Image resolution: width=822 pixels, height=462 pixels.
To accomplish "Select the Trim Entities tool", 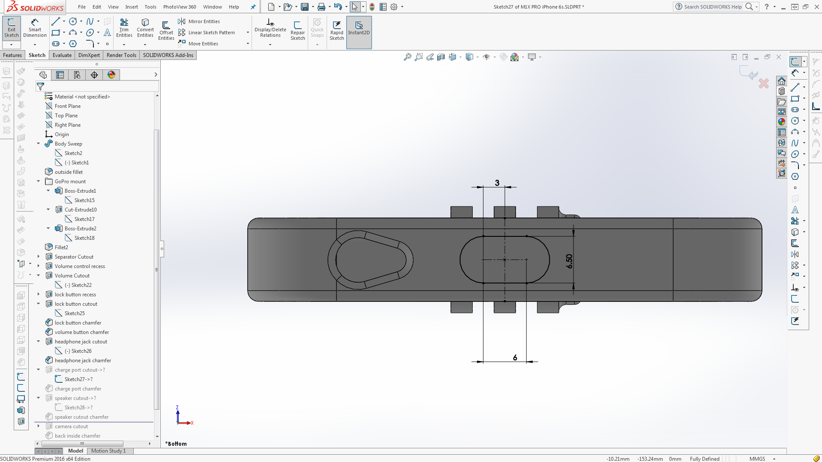I will (124, 28).
